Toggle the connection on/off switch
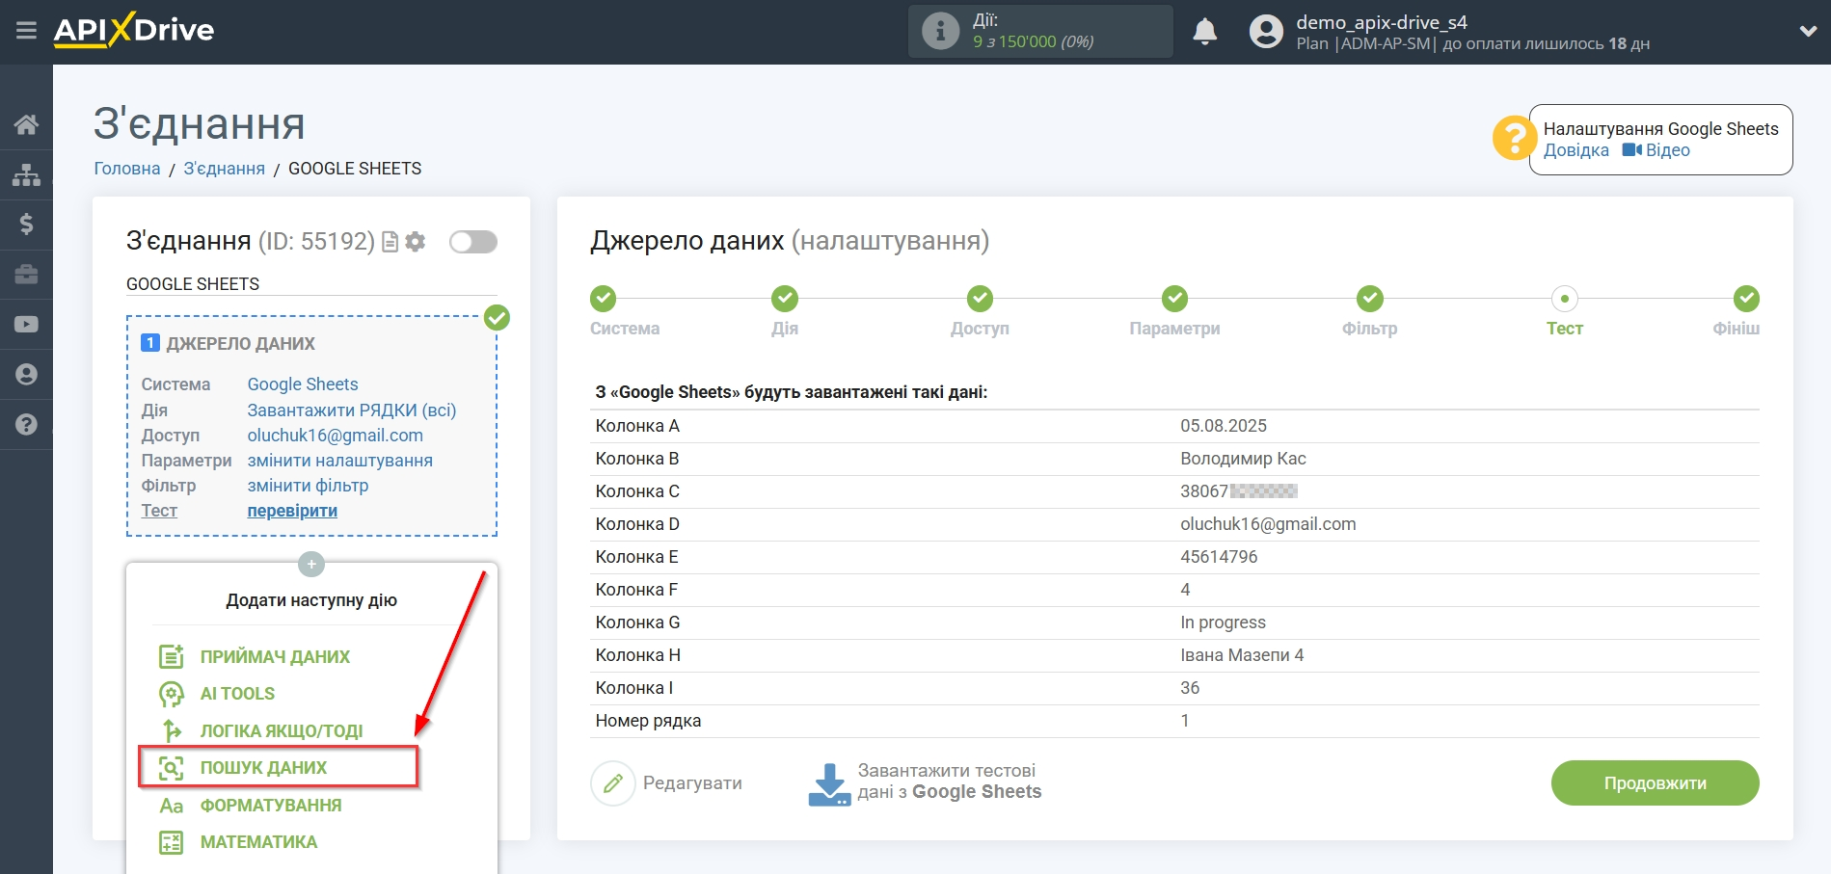 point(473,242)
